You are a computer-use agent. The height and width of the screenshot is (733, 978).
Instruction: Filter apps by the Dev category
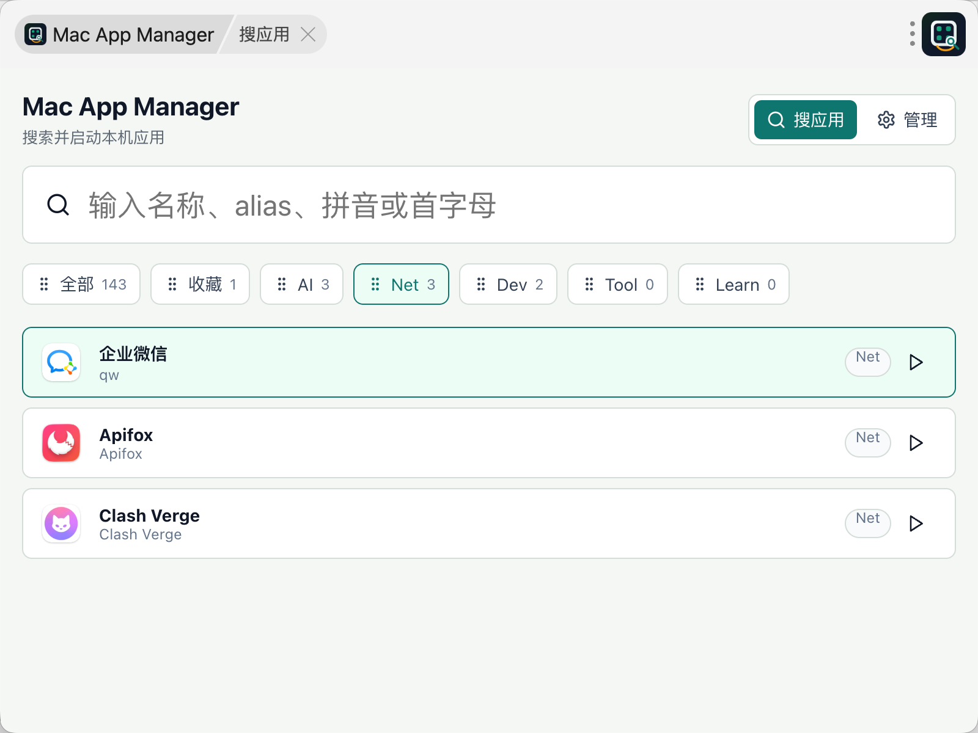[x=508, y=284]
